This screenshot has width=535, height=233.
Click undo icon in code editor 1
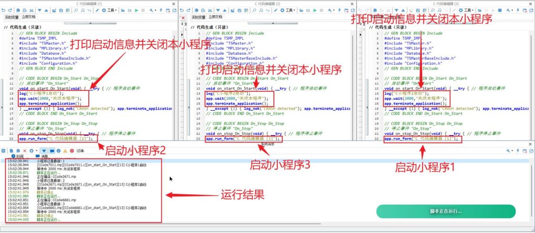coord(4,10)
